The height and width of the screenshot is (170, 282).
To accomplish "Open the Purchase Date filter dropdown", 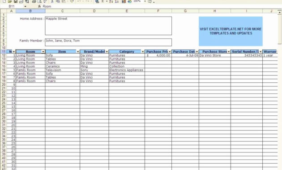I will tap(197, 51).
